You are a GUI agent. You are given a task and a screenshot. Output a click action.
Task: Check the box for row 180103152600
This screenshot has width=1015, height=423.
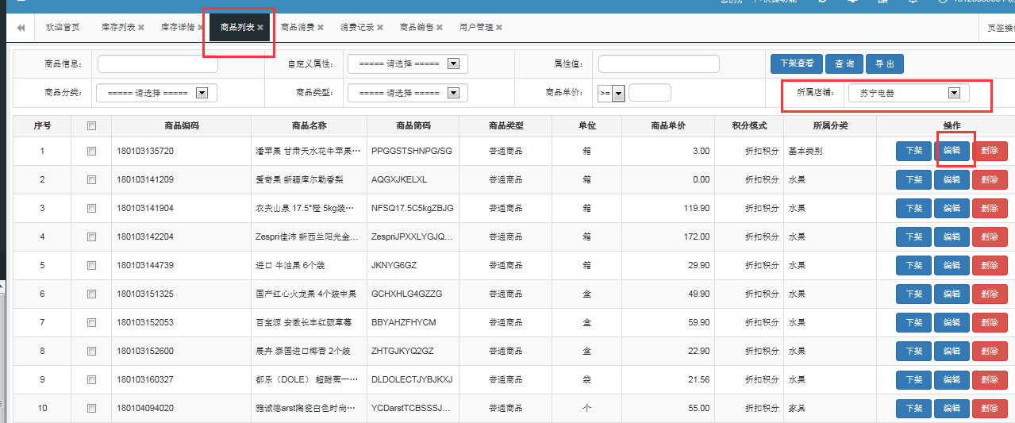pyautogui.click(x=91, y=351)
